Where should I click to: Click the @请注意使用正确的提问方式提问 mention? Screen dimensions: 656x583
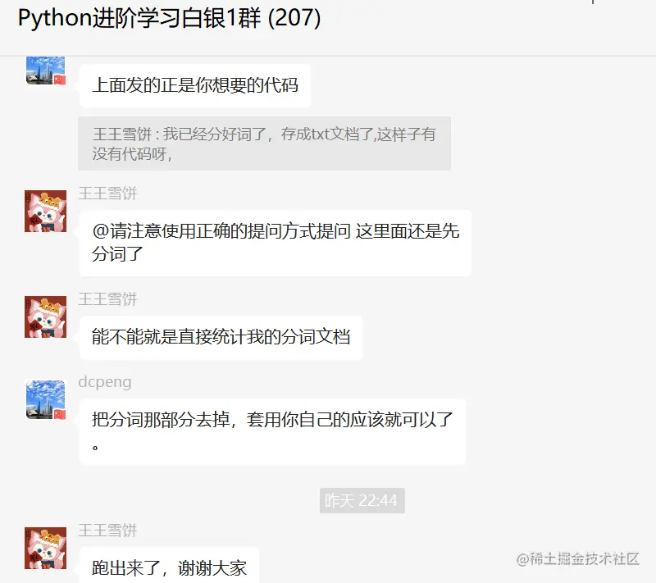(221, 231)
